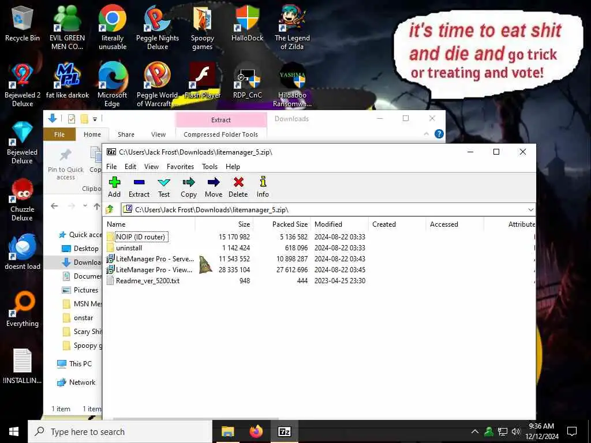Click the taskbar search box

pos(120,431)
